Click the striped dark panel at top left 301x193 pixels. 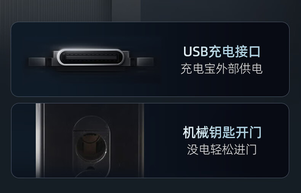56,11
